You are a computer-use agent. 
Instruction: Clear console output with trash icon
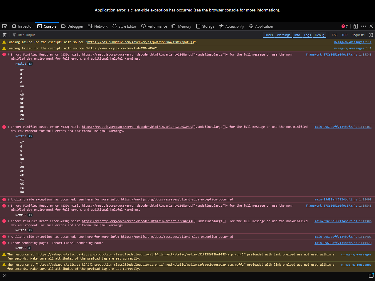(4, 35)
